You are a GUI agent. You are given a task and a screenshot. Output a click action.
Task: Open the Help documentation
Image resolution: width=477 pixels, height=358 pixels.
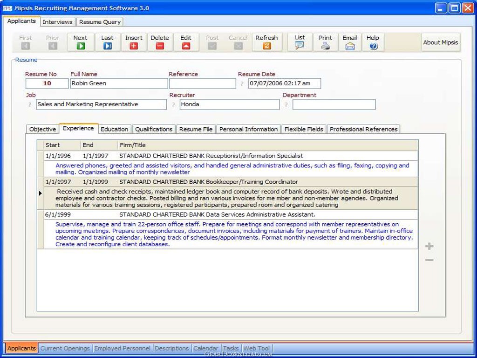tap(373, 42)
